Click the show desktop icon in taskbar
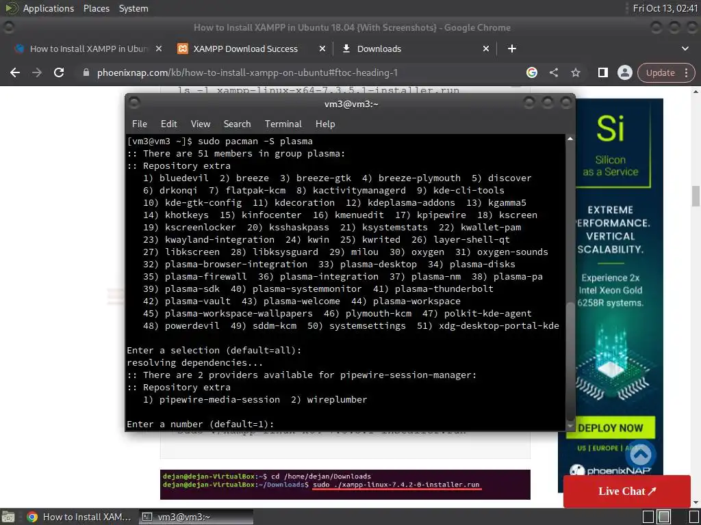Screen dimensions: 701x525 pos(8,517)
